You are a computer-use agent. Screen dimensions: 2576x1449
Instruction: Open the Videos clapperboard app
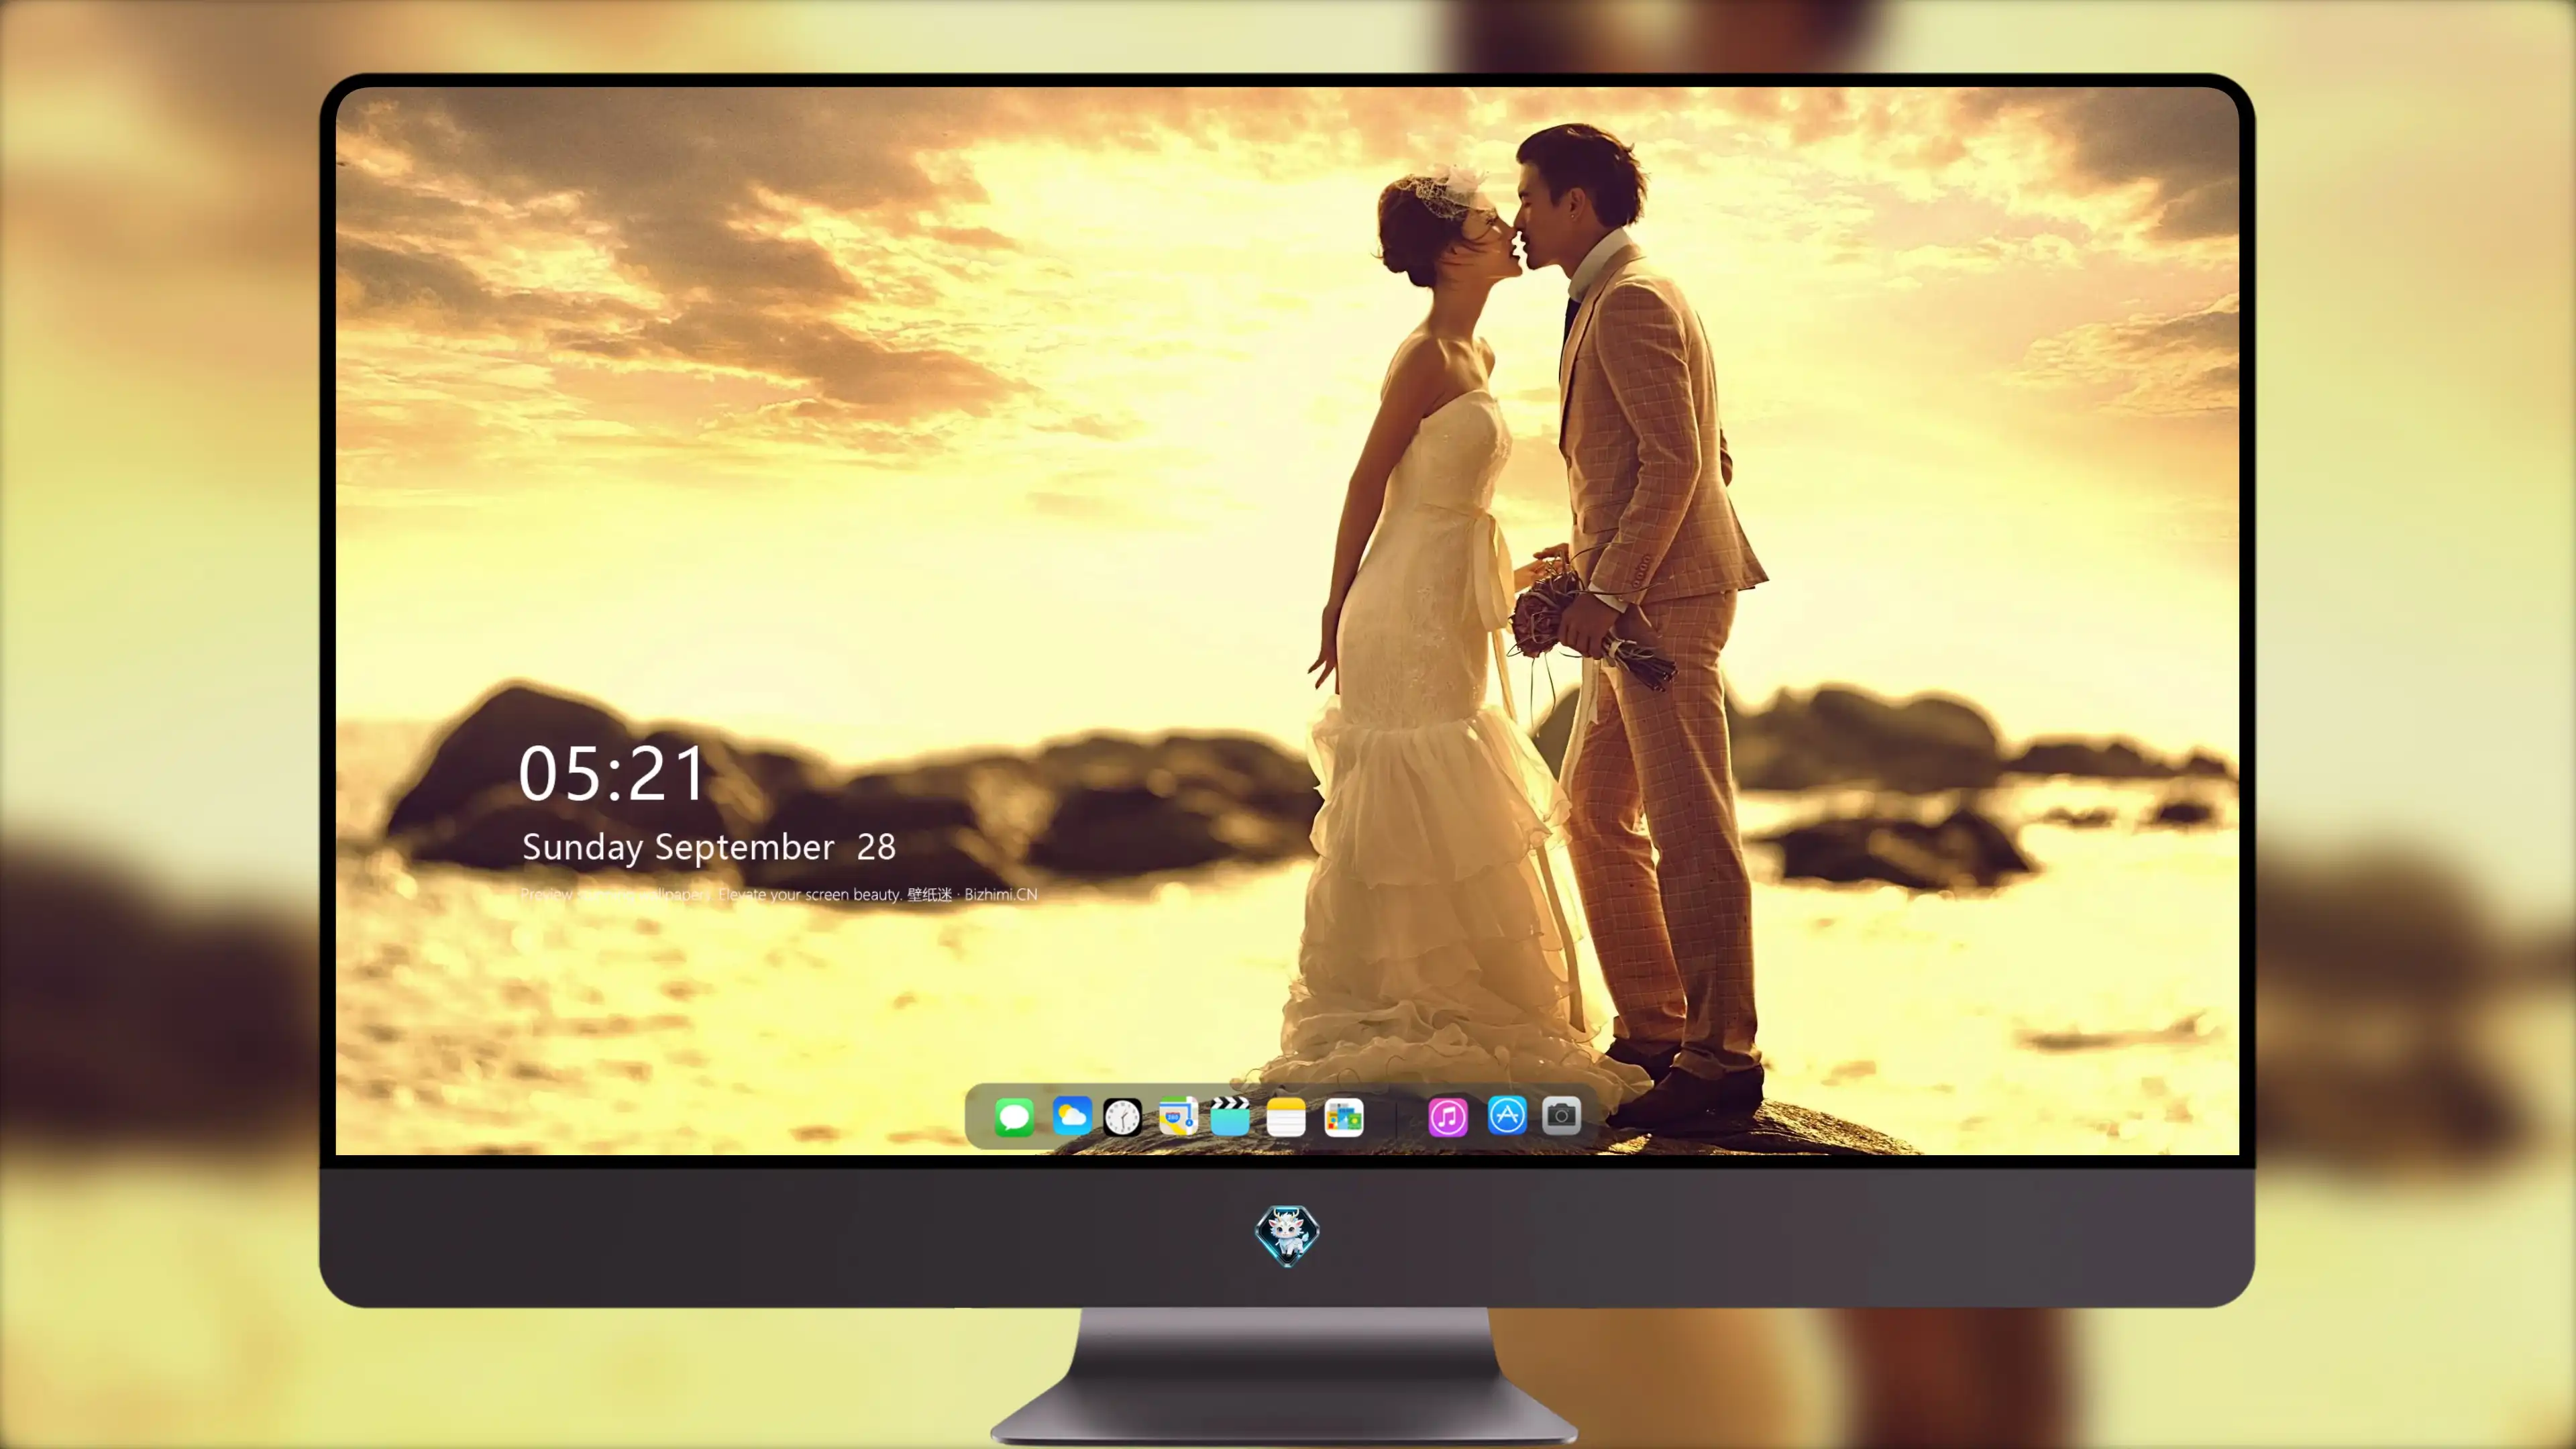coord(1230,1116)
